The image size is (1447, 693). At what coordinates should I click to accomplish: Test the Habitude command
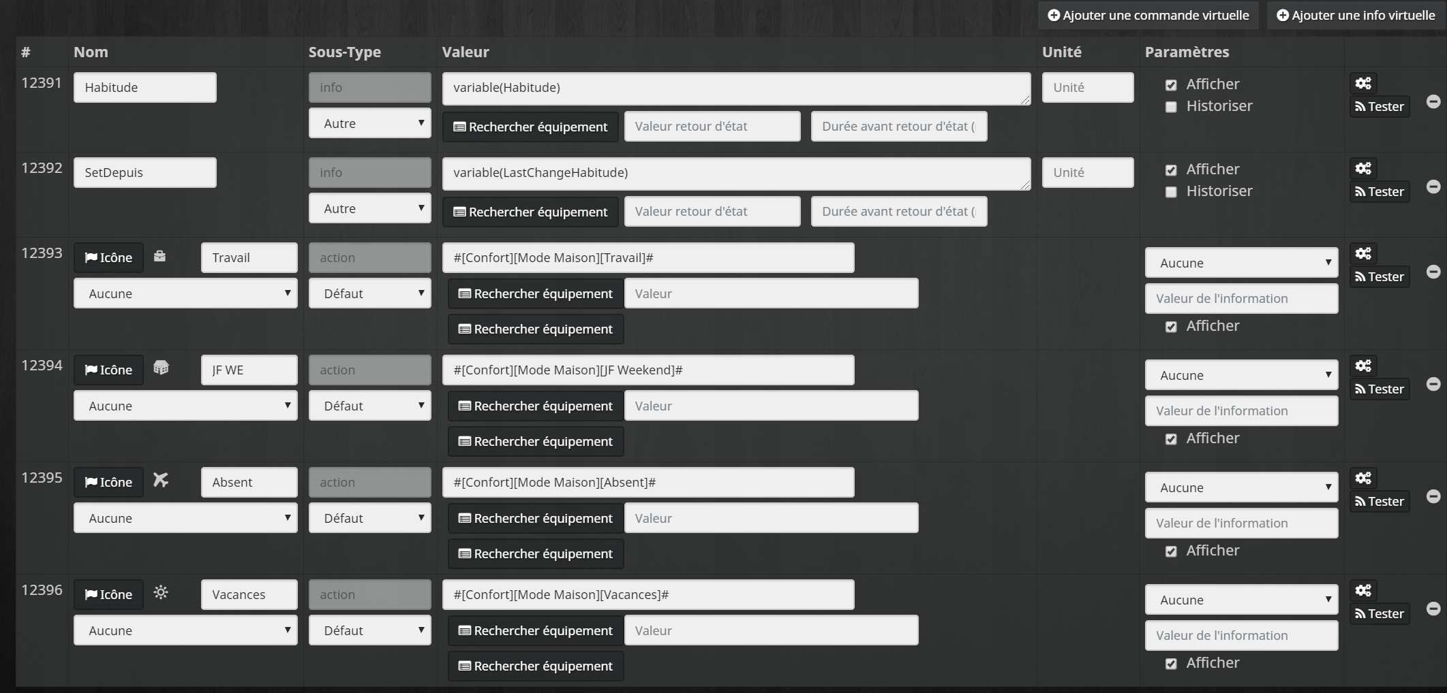click(1380, 106)
